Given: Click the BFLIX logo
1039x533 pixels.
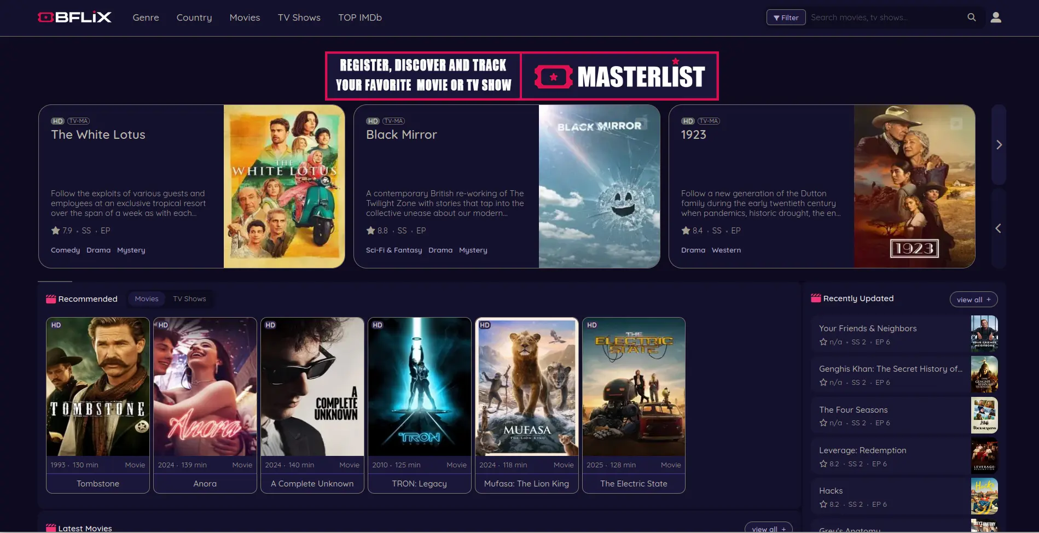Looking at the screenshot, I should coord(74,17).
